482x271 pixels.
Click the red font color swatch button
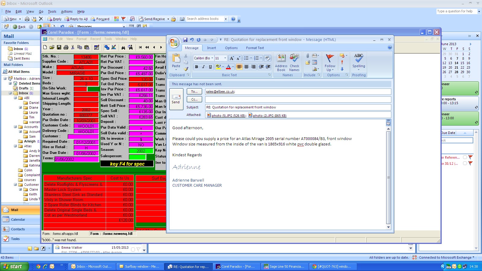228,67
